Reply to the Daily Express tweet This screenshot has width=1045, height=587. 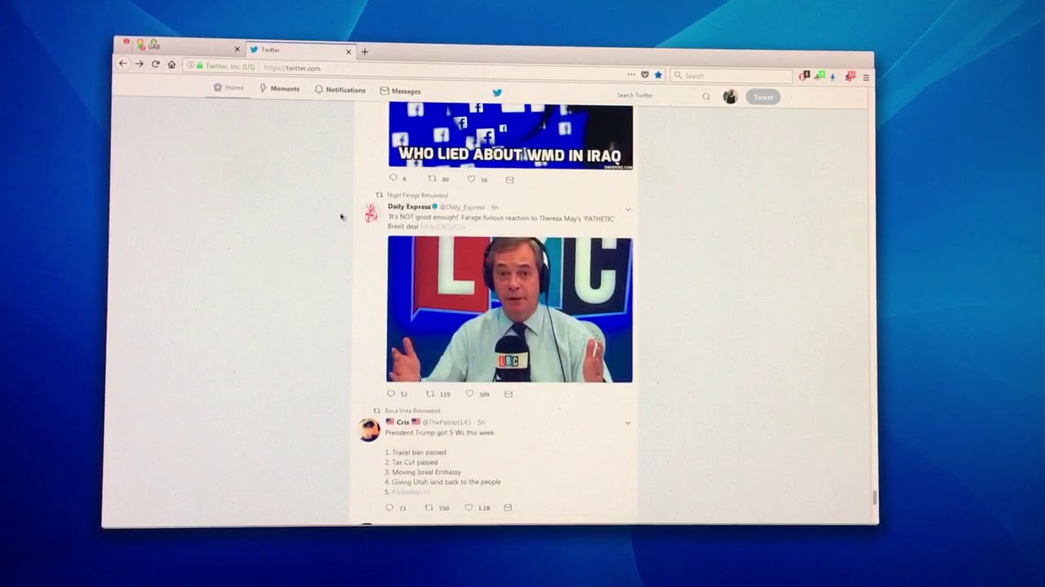[x=391, y=393]
